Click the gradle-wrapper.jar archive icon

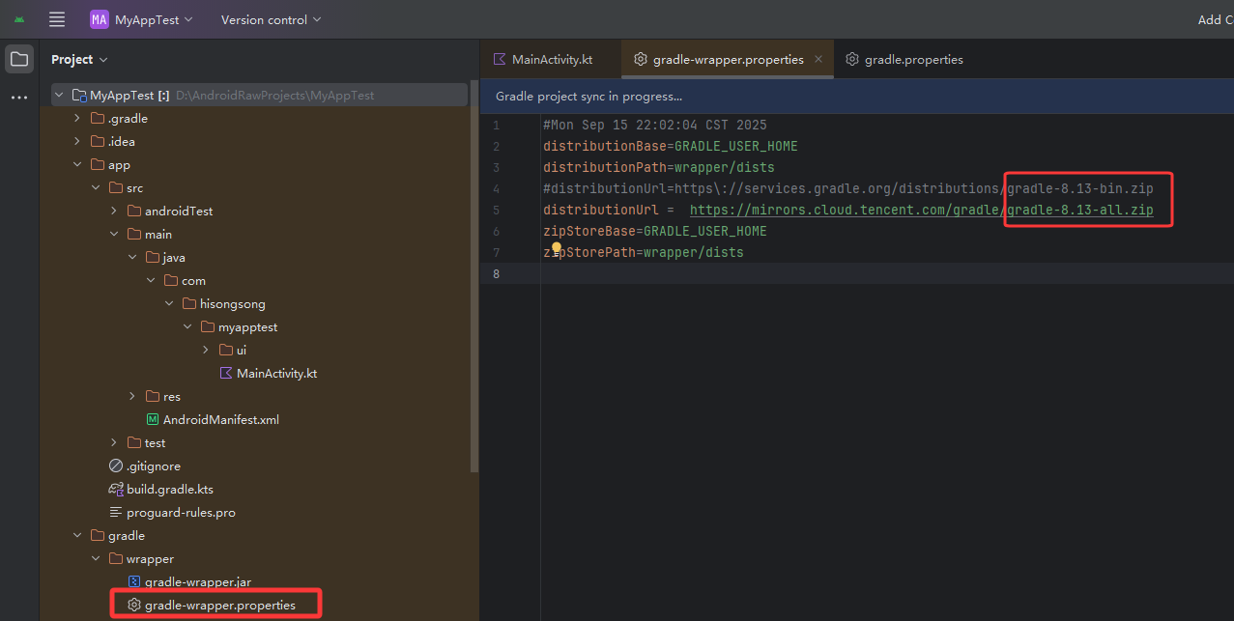134,582
